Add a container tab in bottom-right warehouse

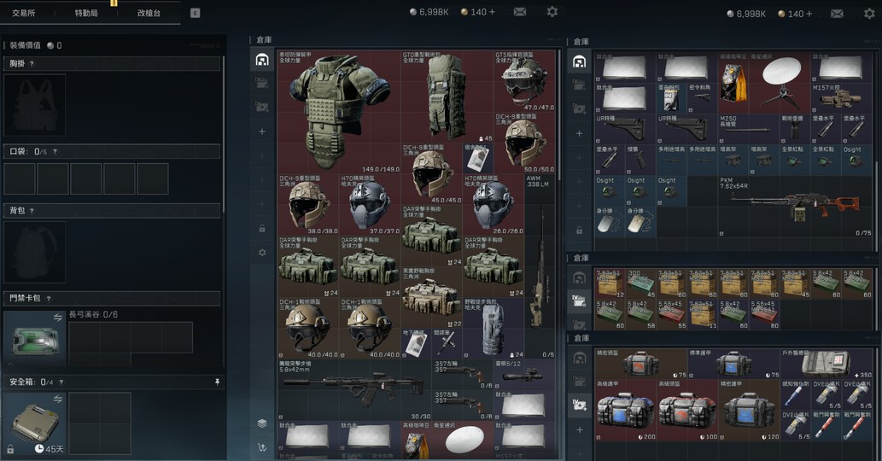point(579,430)
